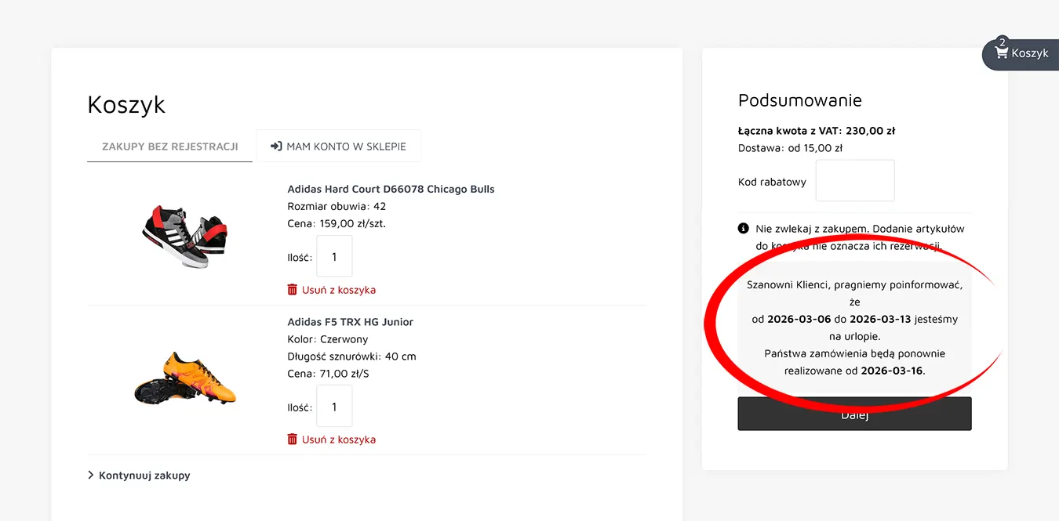Focus the Kod rabatowy input field
Screen dimensions: 1059x521
tap(854, 181)
